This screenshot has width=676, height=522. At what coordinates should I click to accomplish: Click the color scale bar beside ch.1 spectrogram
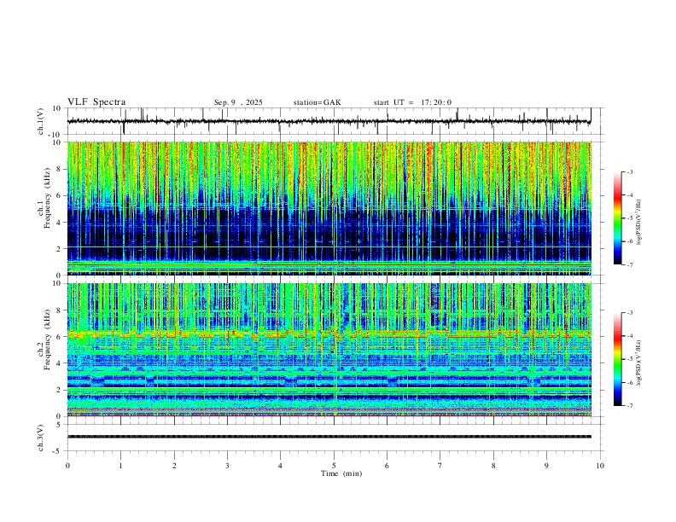tap(618, 218)
